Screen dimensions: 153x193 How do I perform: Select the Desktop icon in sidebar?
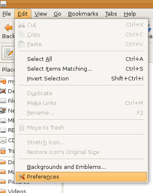(x=3, y=91)
